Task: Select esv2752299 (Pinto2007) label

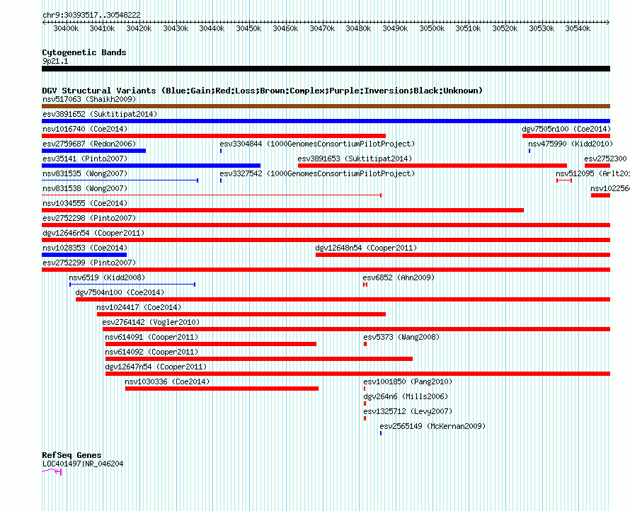Action: (89, 263)
